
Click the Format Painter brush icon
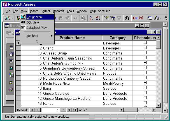(x=67, y=18)
